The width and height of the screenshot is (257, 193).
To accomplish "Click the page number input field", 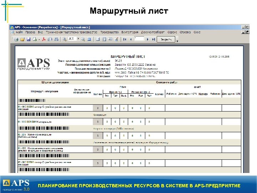I will point(139,39).
